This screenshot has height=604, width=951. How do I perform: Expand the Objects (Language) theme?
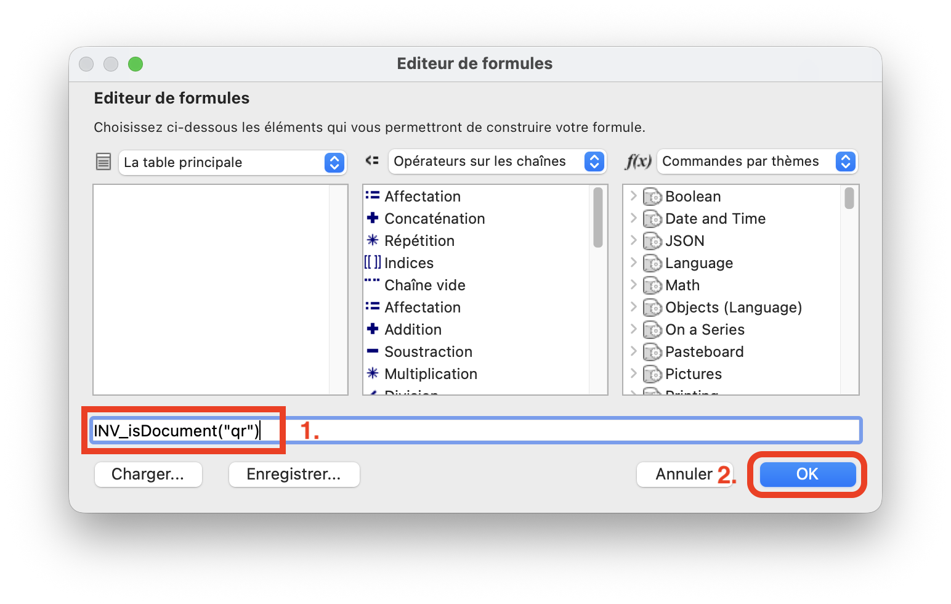633,307
